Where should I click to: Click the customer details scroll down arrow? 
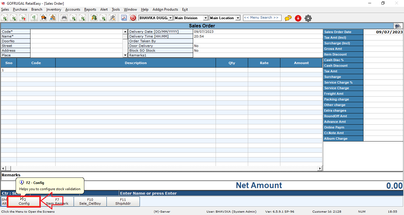[125, 55]
